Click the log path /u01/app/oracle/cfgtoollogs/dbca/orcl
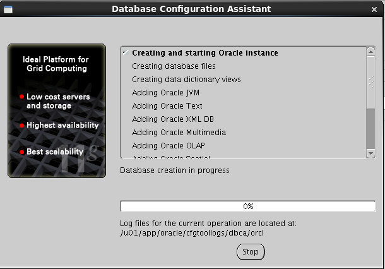The height and width of the screenshot is (269, 385). [x=192, y=232]
